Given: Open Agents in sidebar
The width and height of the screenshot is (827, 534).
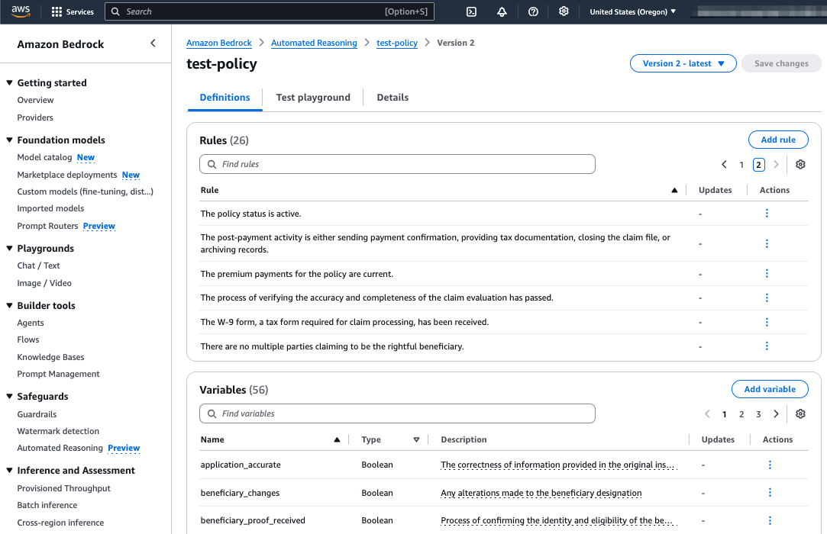Looking at the screenshot, I should point(31,323).
